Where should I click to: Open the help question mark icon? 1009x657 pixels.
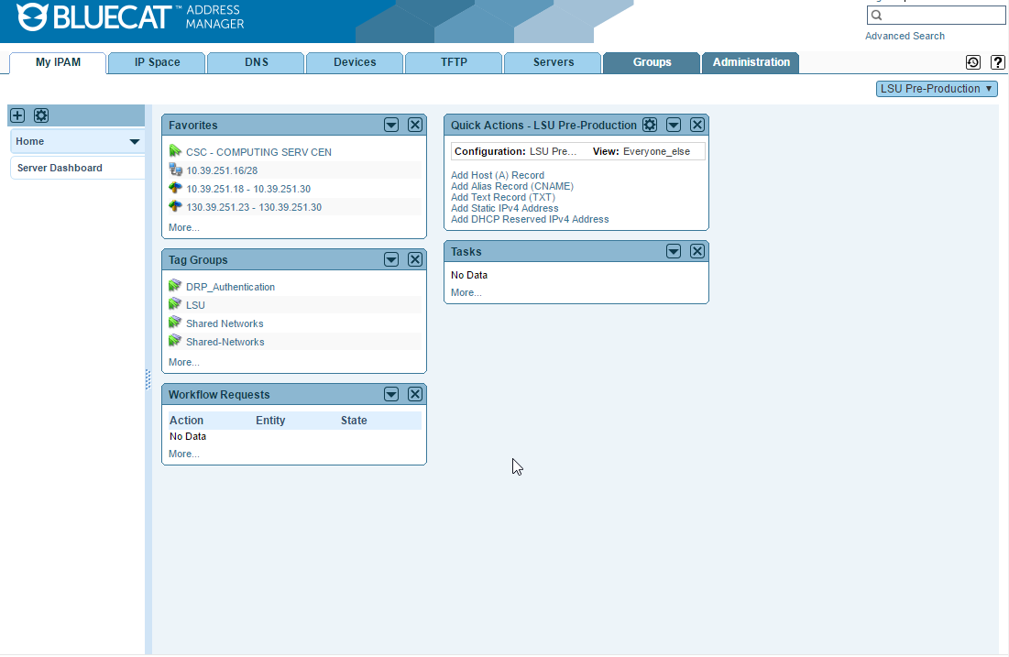(x=997, y=61)
